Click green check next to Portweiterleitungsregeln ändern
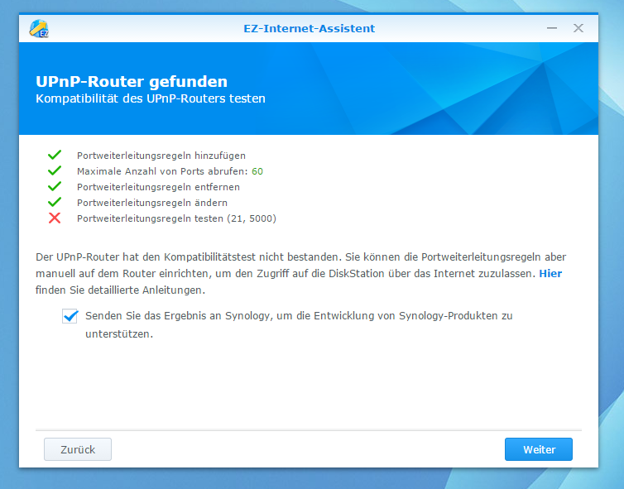 [x=55, y=202]
